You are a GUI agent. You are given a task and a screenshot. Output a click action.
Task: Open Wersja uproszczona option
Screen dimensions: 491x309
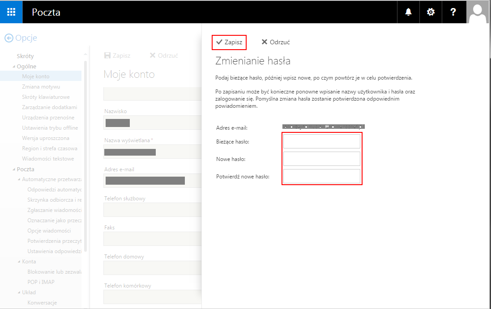tap(46, 138)
